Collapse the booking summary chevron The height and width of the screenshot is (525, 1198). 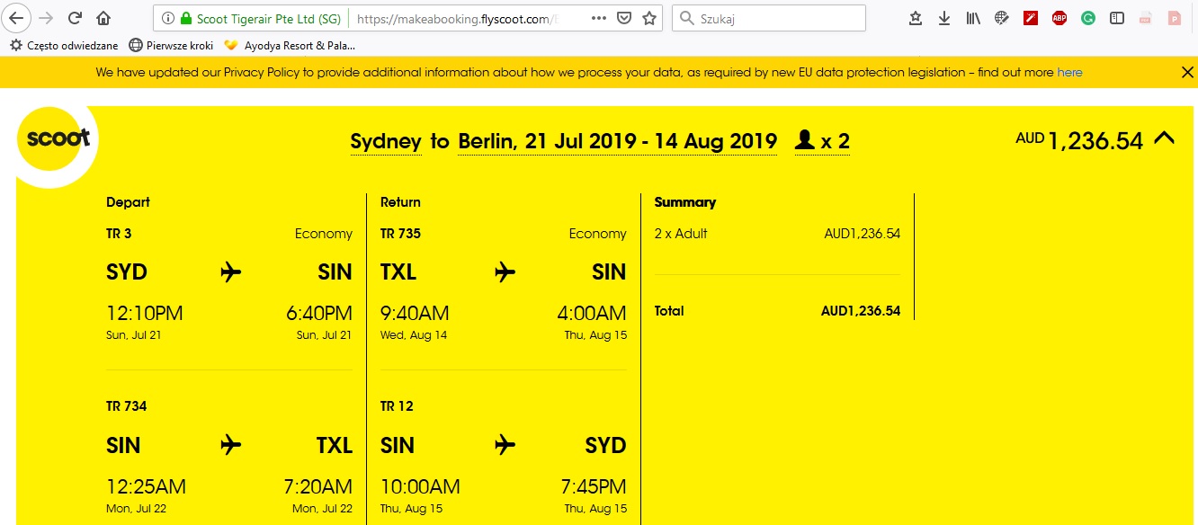(1164, 138)
